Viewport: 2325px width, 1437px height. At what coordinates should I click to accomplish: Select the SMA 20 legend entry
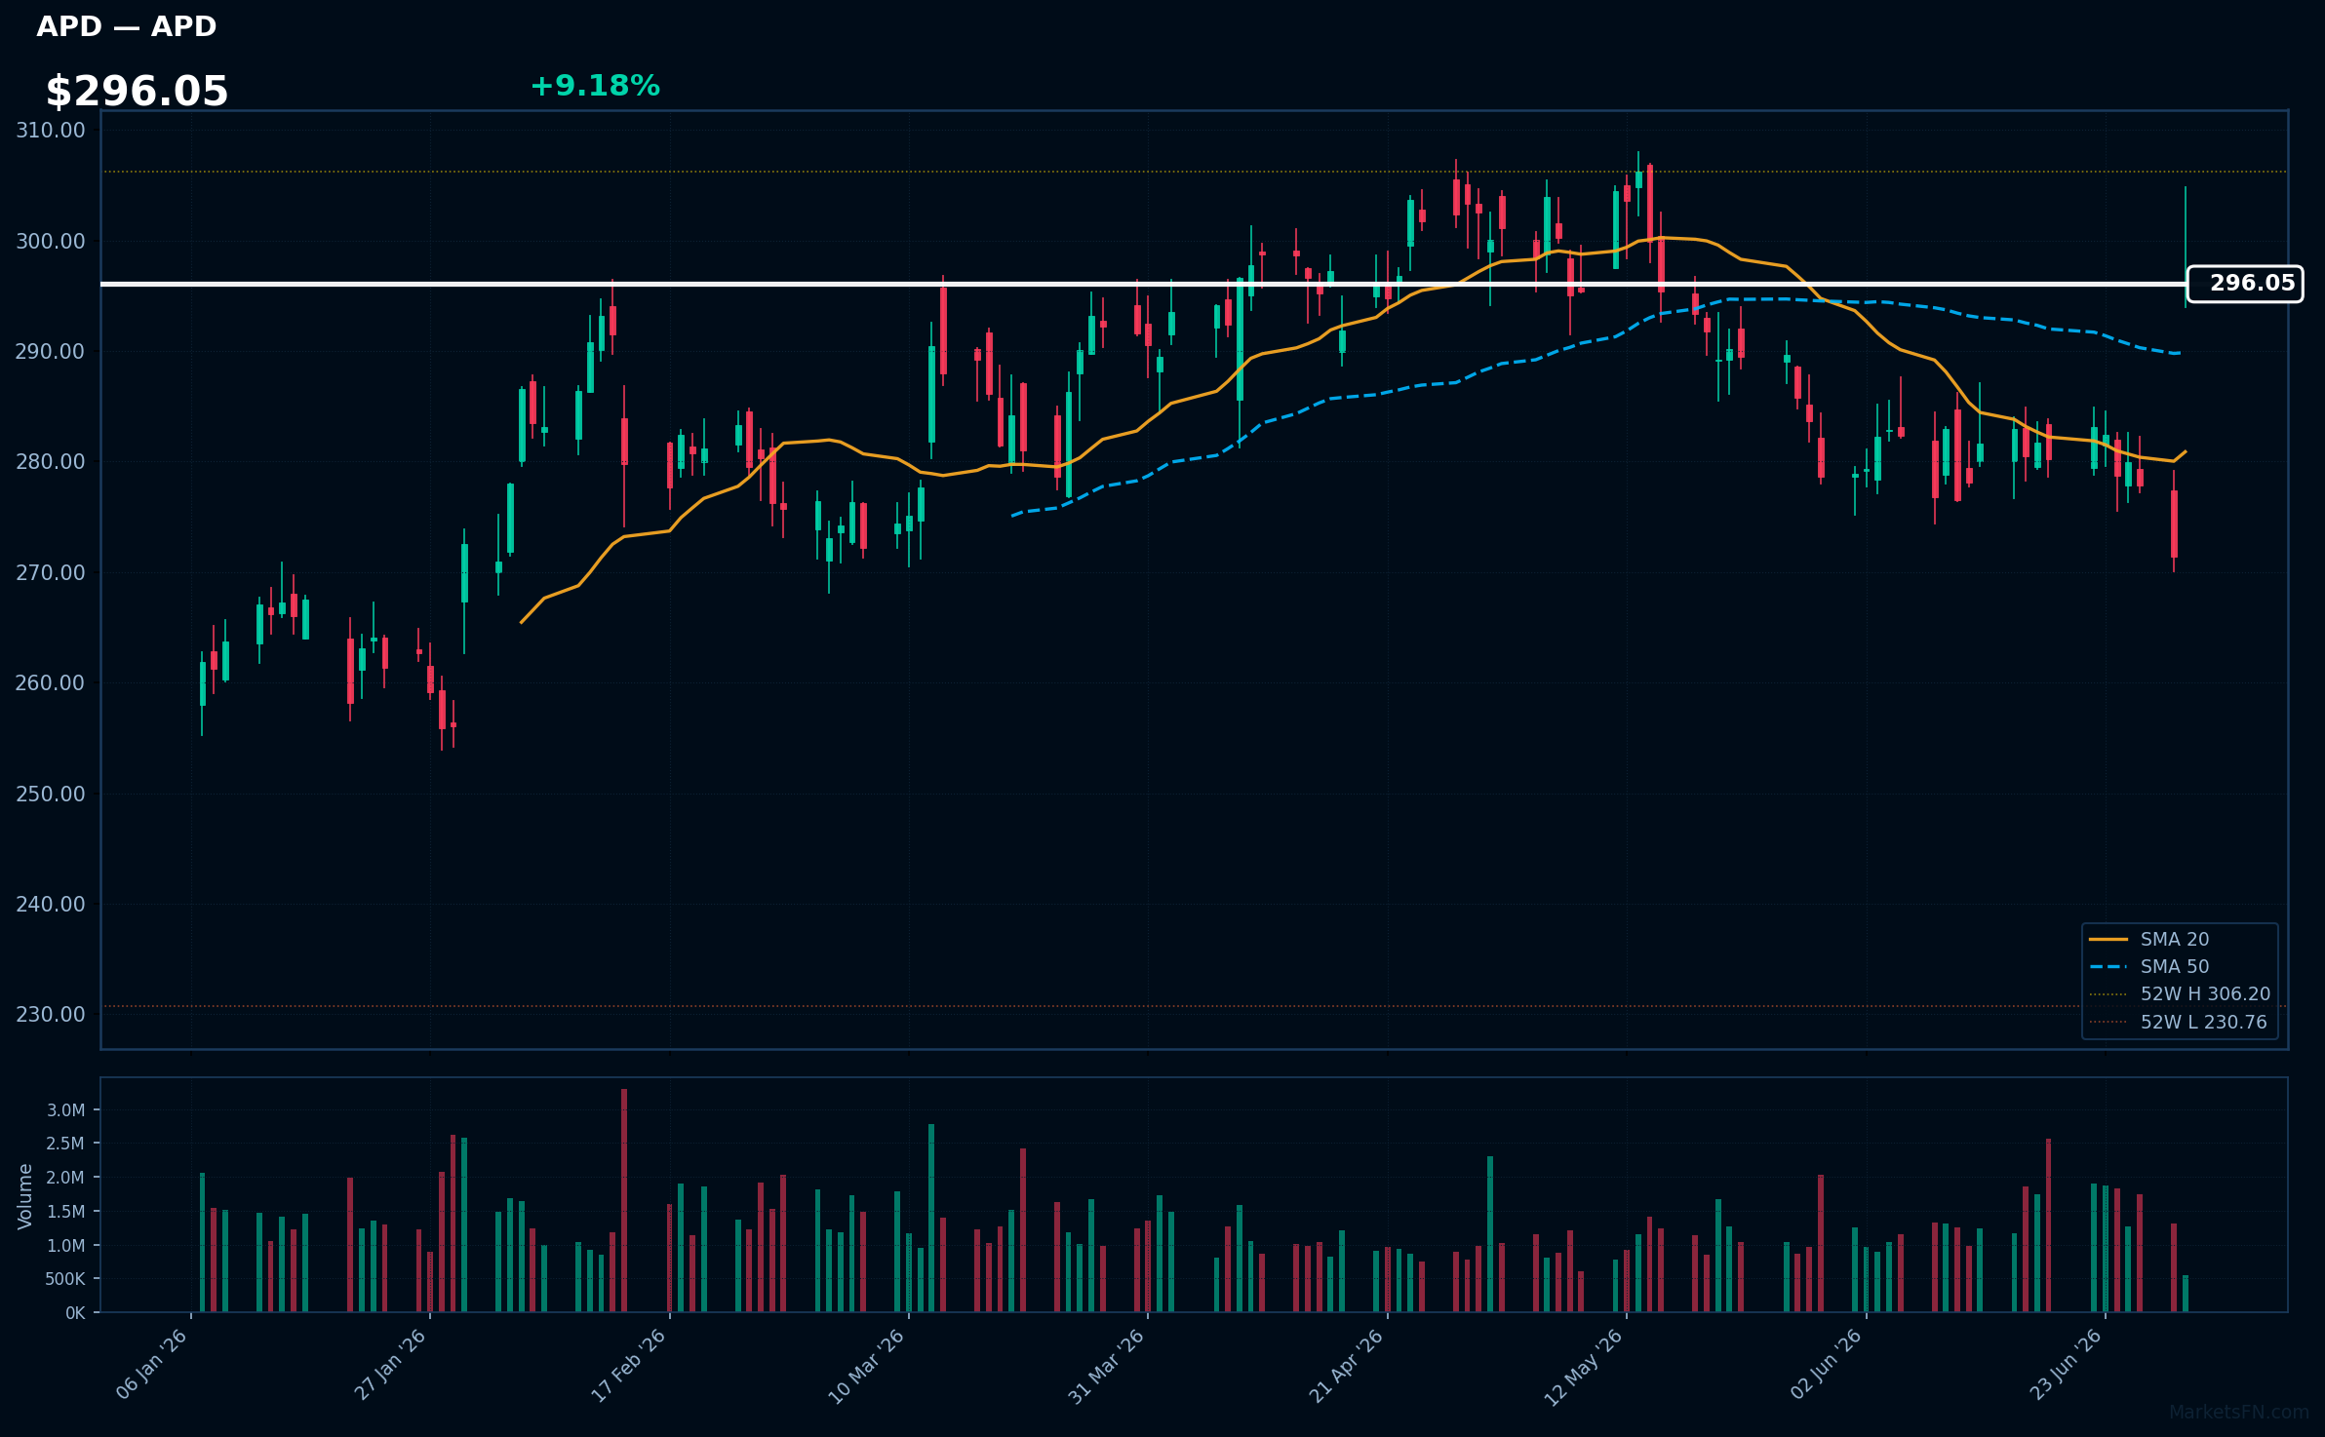[x=2149, y=939]
